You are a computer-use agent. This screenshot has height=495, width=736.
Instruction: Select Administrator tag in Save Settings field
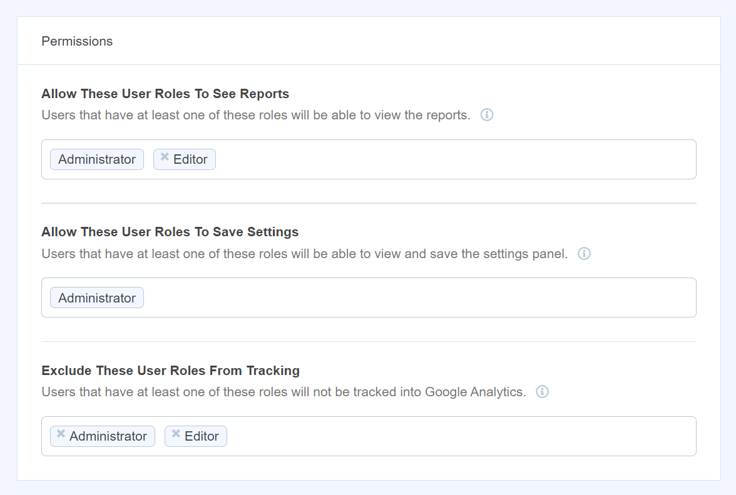pyautogui.click(x=96, y=297)
